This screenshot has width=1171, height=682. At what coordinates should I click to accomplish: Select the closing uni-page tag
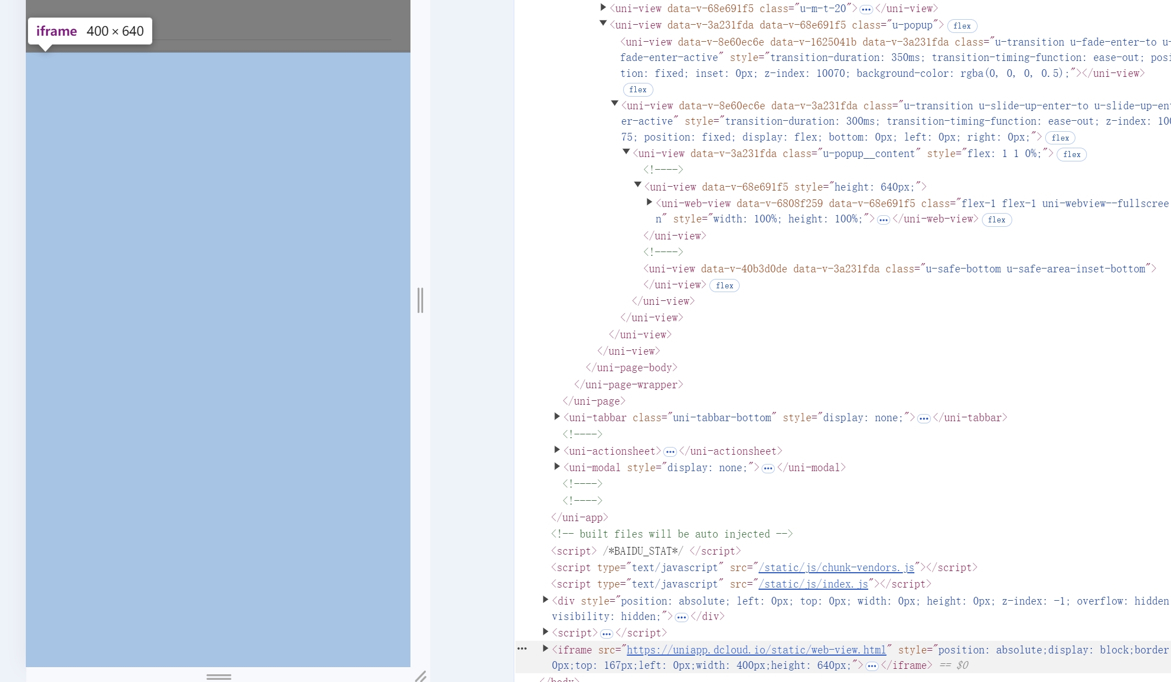click(594, 401)
